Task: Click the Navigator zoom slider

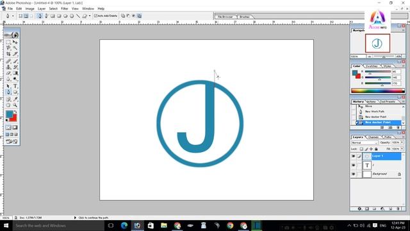Action: tap(384, 56)
